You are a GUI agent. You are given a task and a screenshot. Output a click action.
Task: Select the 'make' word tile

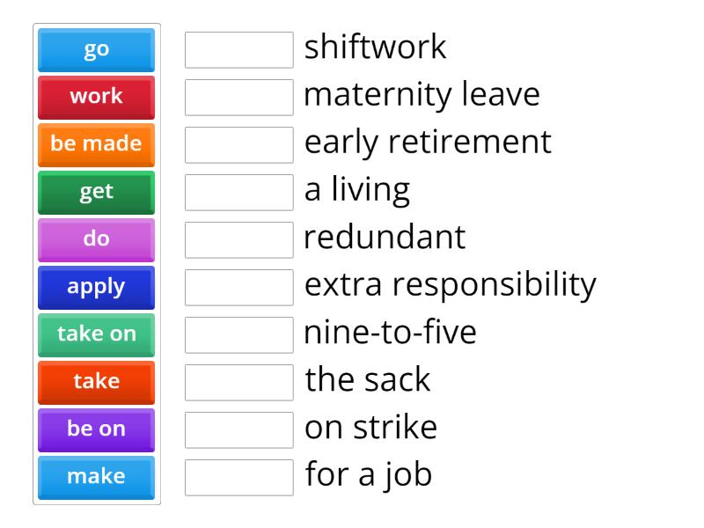[96, 477]
